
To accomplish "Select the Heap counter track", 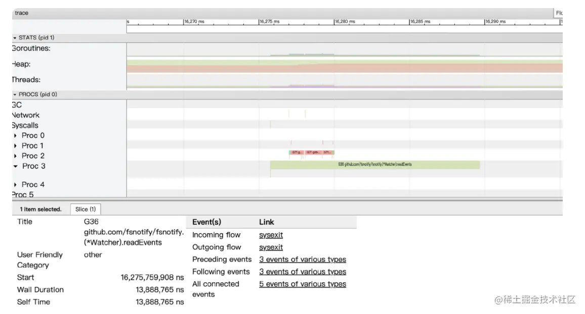I will click(344, 66).
